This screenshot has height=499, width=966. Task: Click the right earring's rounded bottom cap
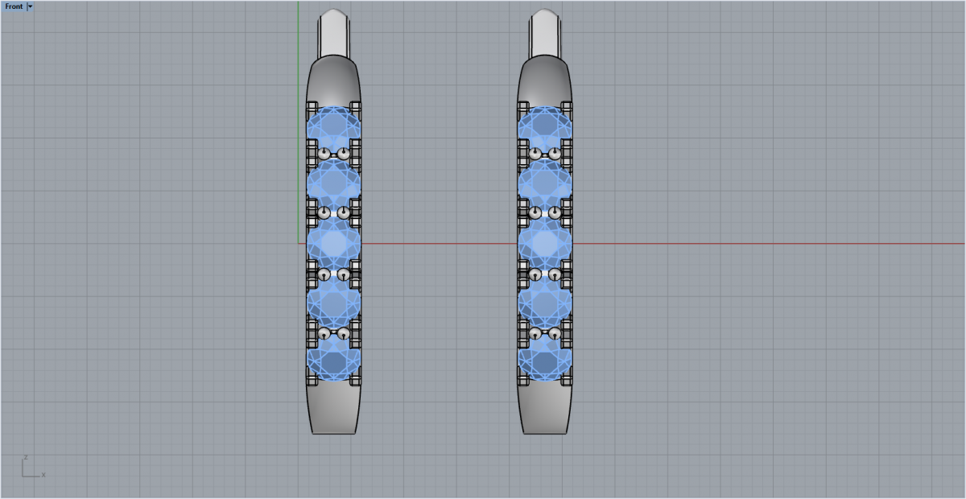pos(546,408)
